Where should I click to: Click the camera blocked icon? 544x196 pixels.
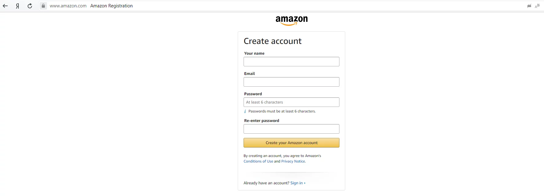[529, 6]
